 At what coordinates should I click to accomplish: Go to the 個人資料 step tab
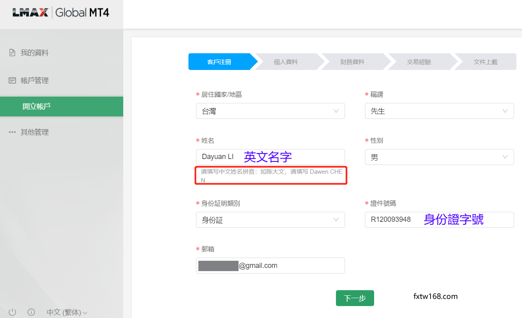pos(286,62)
